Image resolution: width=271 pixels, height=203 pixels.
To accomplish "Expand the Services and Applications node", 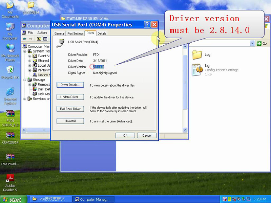I will tap(25, 99).
